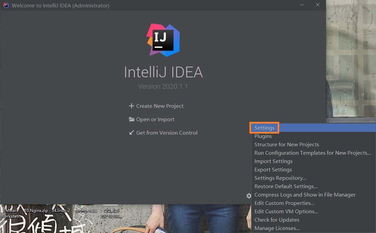Open Manage Licenses
The width and height of the screenshot is (376, 233).
[x=313, y=228]
